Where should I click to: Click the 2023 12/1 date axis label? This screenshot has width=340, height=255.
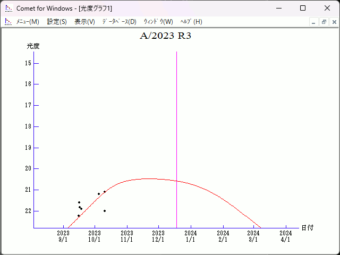[x=158, y=236]
